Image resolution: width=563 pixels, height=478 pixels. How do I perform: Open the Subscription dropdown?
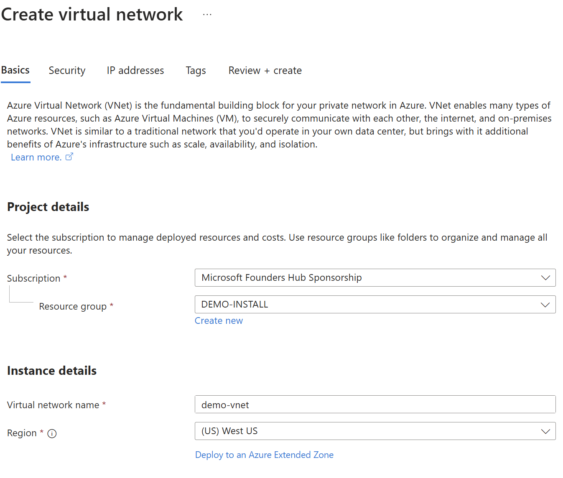[375, 278]
